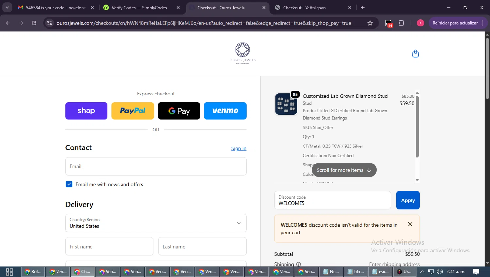Choose Google Pay express checkout
The height and width of the screenshot is (277, 490).
(179, 111)
